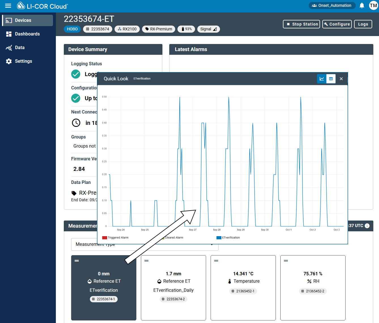Switch Quick Look to table view
379x323 pixels.
click(x=331, y=79)
